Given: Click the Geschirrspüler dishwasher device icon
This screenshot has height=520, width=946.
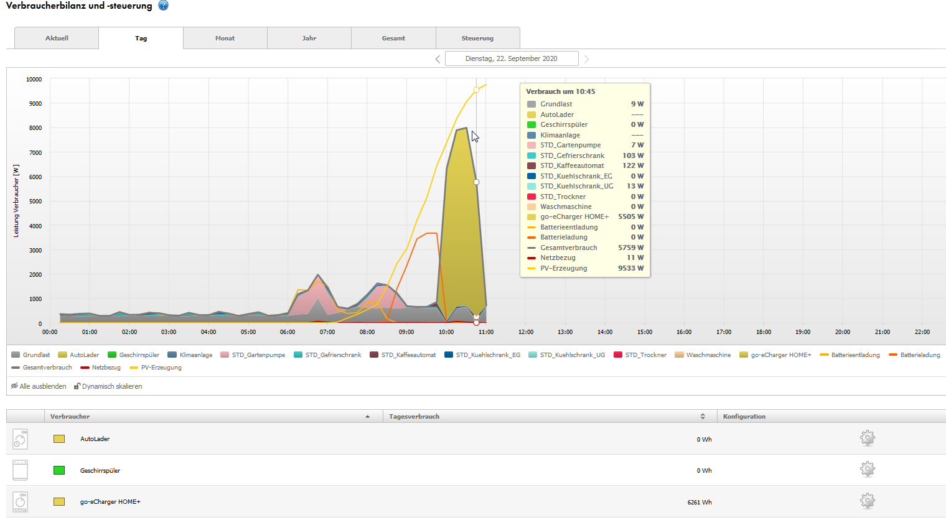Looking at the screenshot, I should pos(21,470).
